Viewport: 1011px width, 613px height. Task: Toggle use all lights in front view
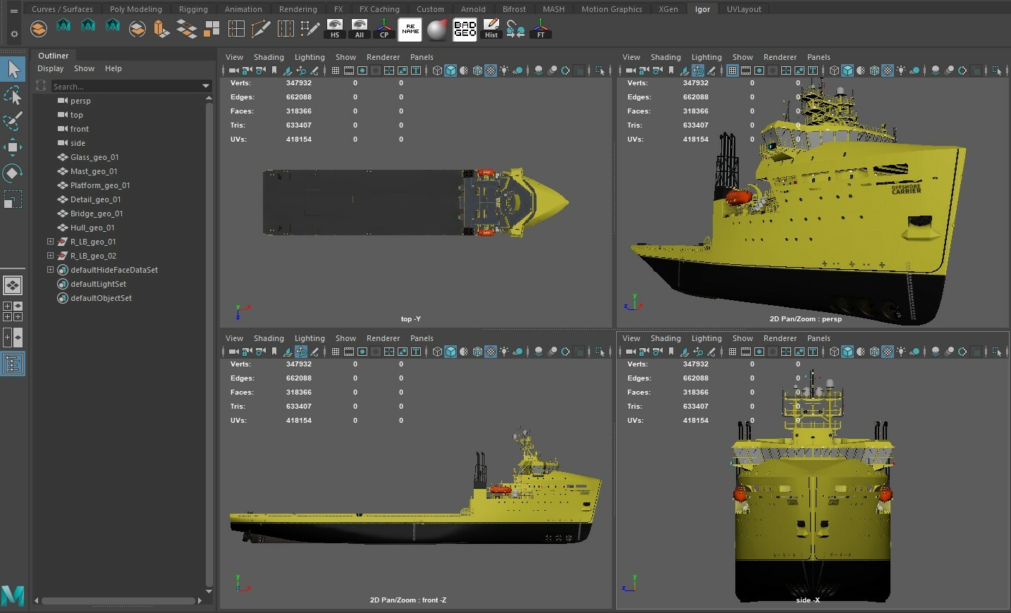coord(505,352)
